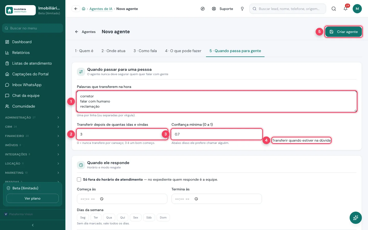
Task: Open the user avatar M menu
Action: click(x=357, y=9)
